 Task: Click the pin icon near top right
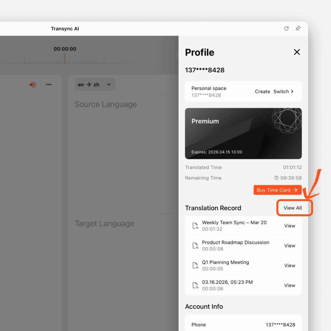tap(298, 28)
